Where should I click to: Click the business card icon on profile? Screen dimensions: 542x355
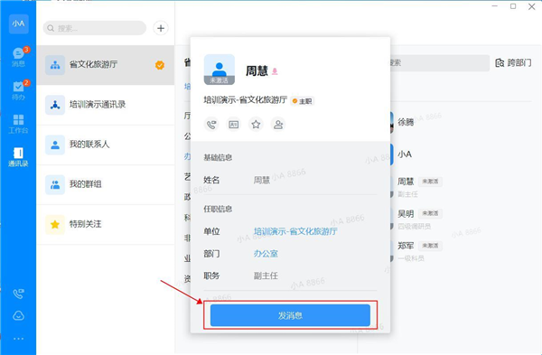click(234, 124)
